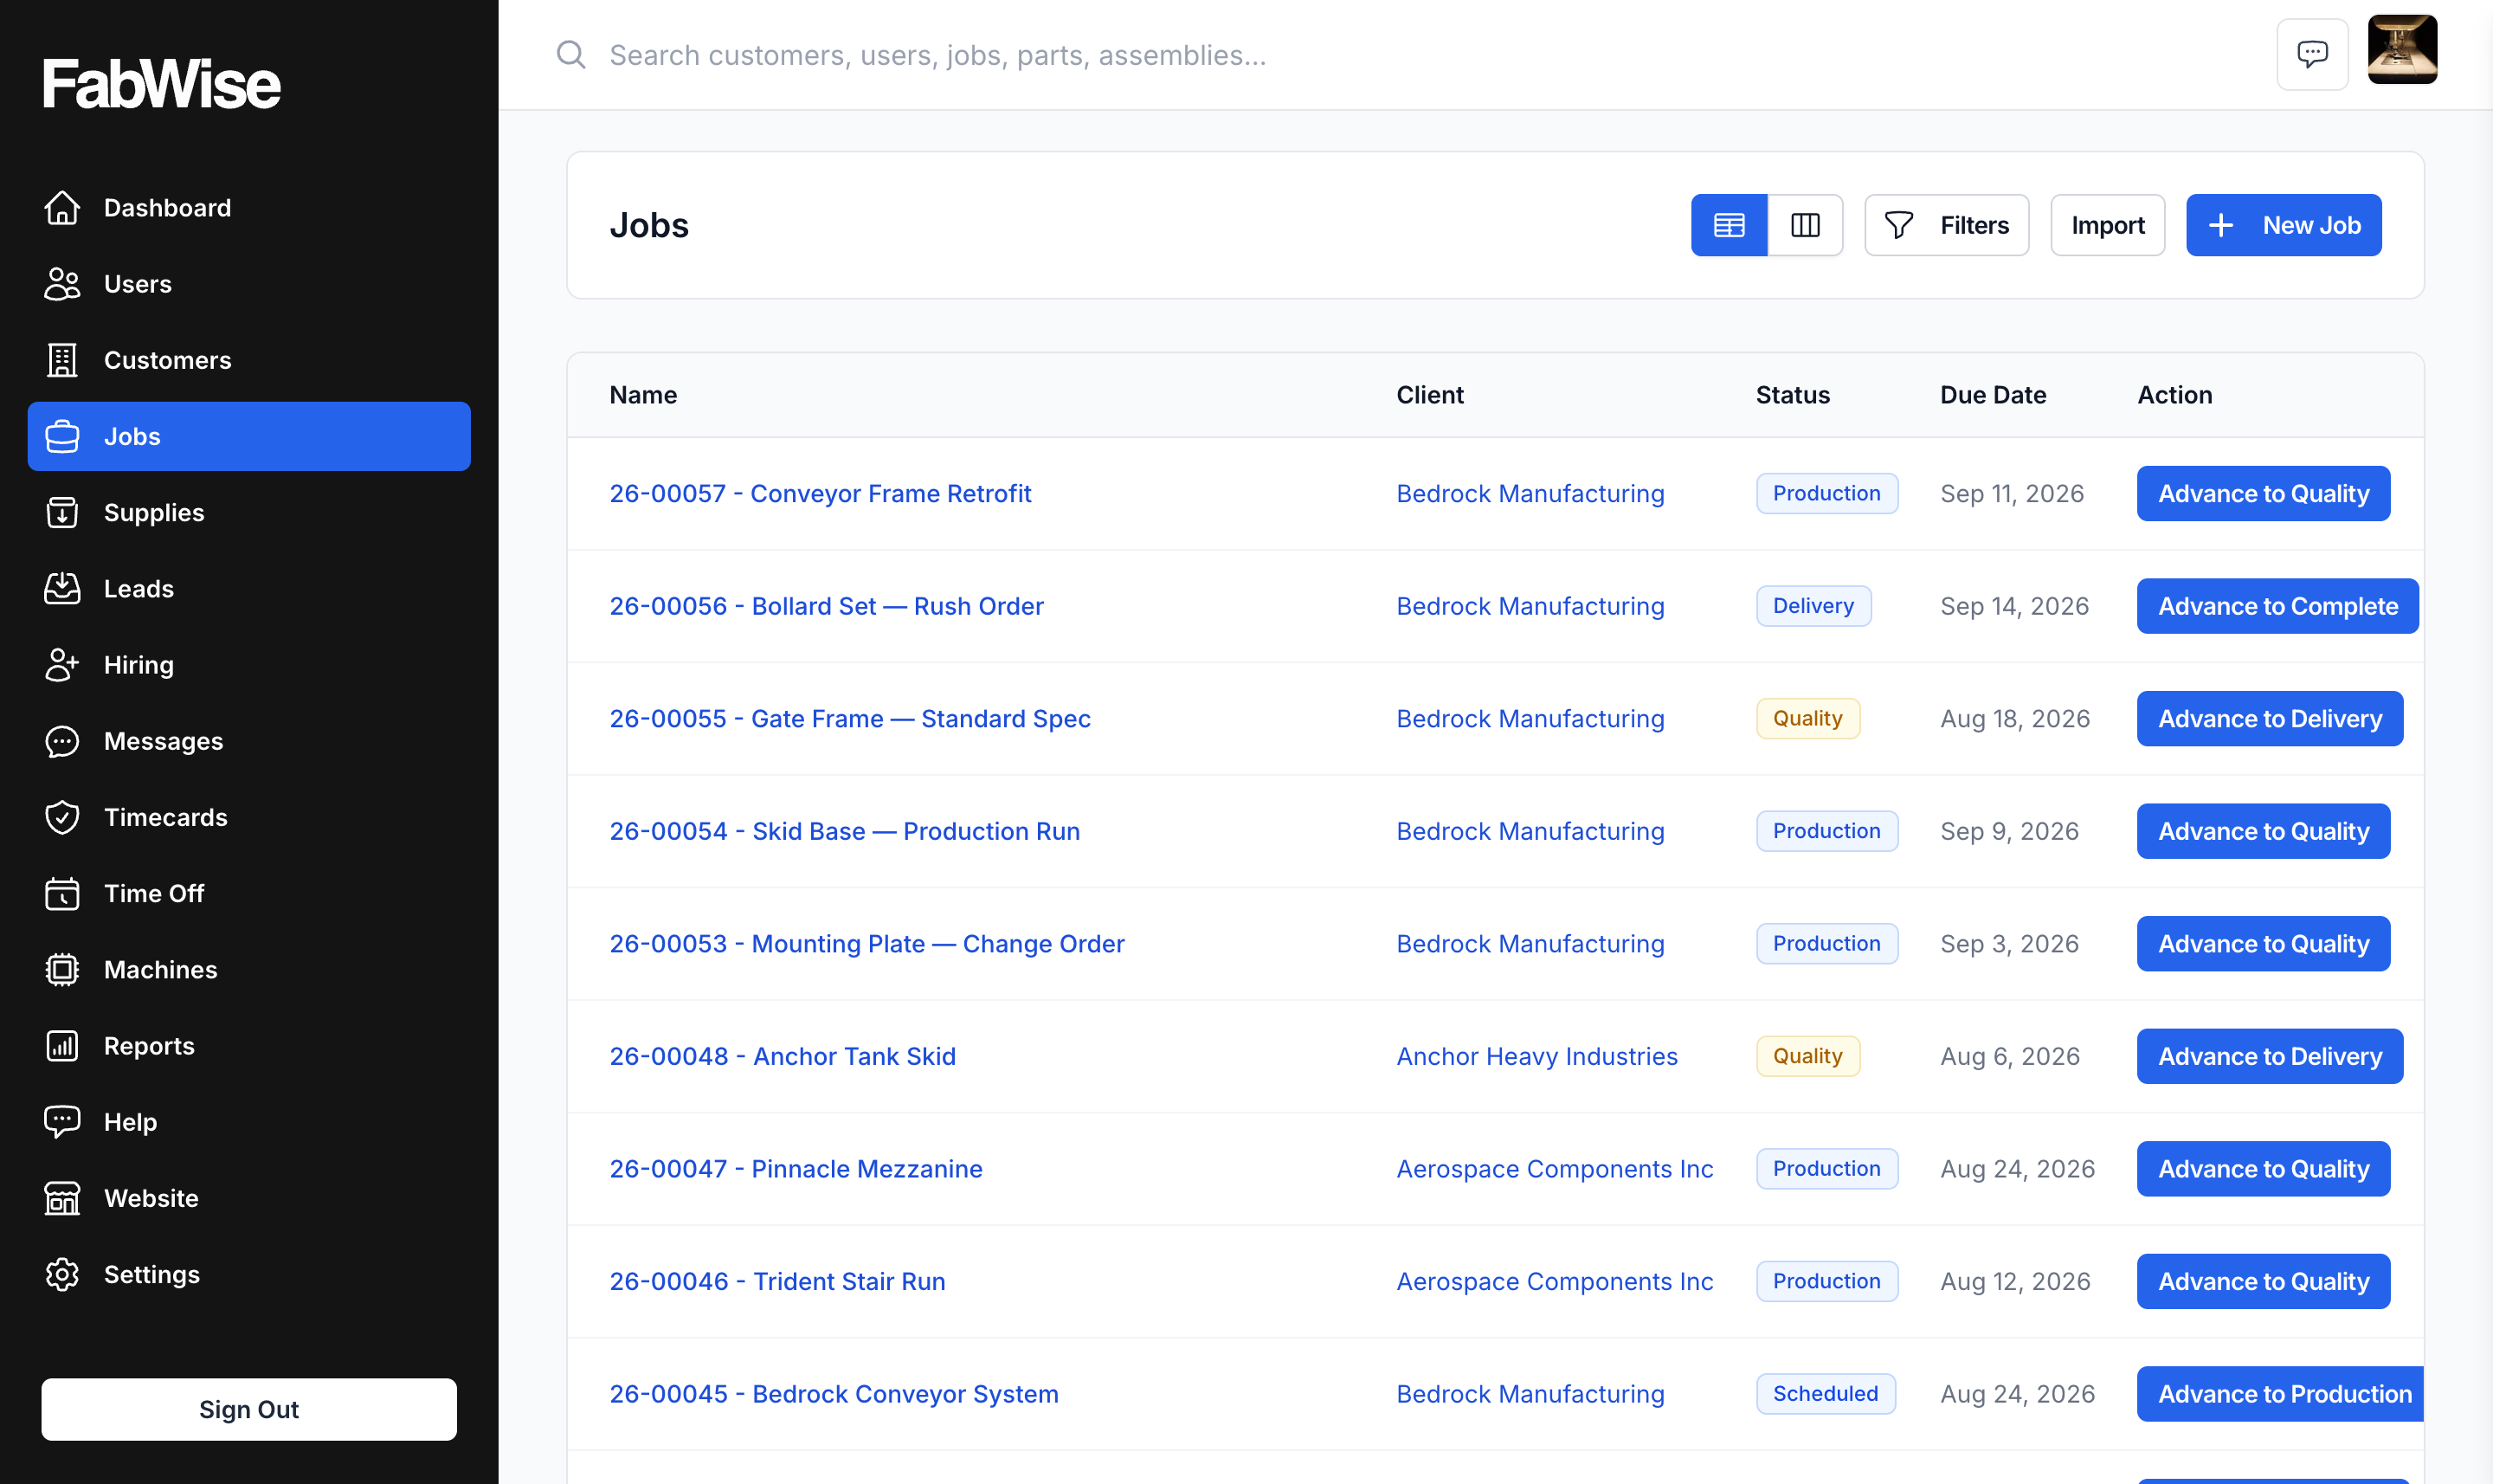Click the Name column header
Image resolution: width=2493 pixels, height=1484 pixels.
pos(643,395)
